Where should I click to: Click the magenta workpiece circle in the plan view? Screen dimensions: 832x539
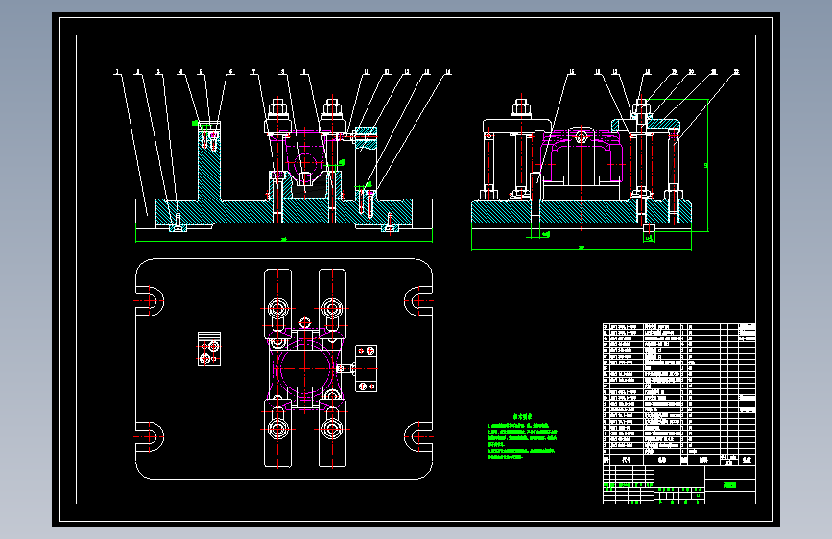coord(305,368)
